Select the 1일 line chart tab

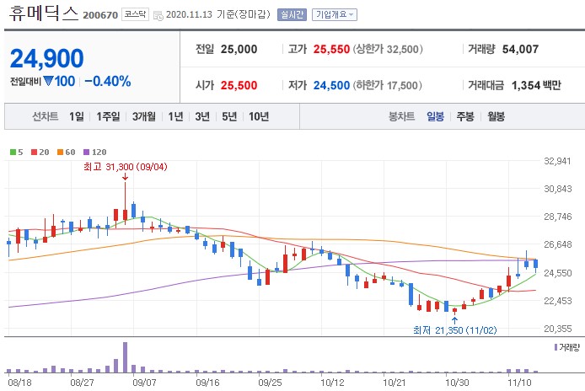coord(77,116)
